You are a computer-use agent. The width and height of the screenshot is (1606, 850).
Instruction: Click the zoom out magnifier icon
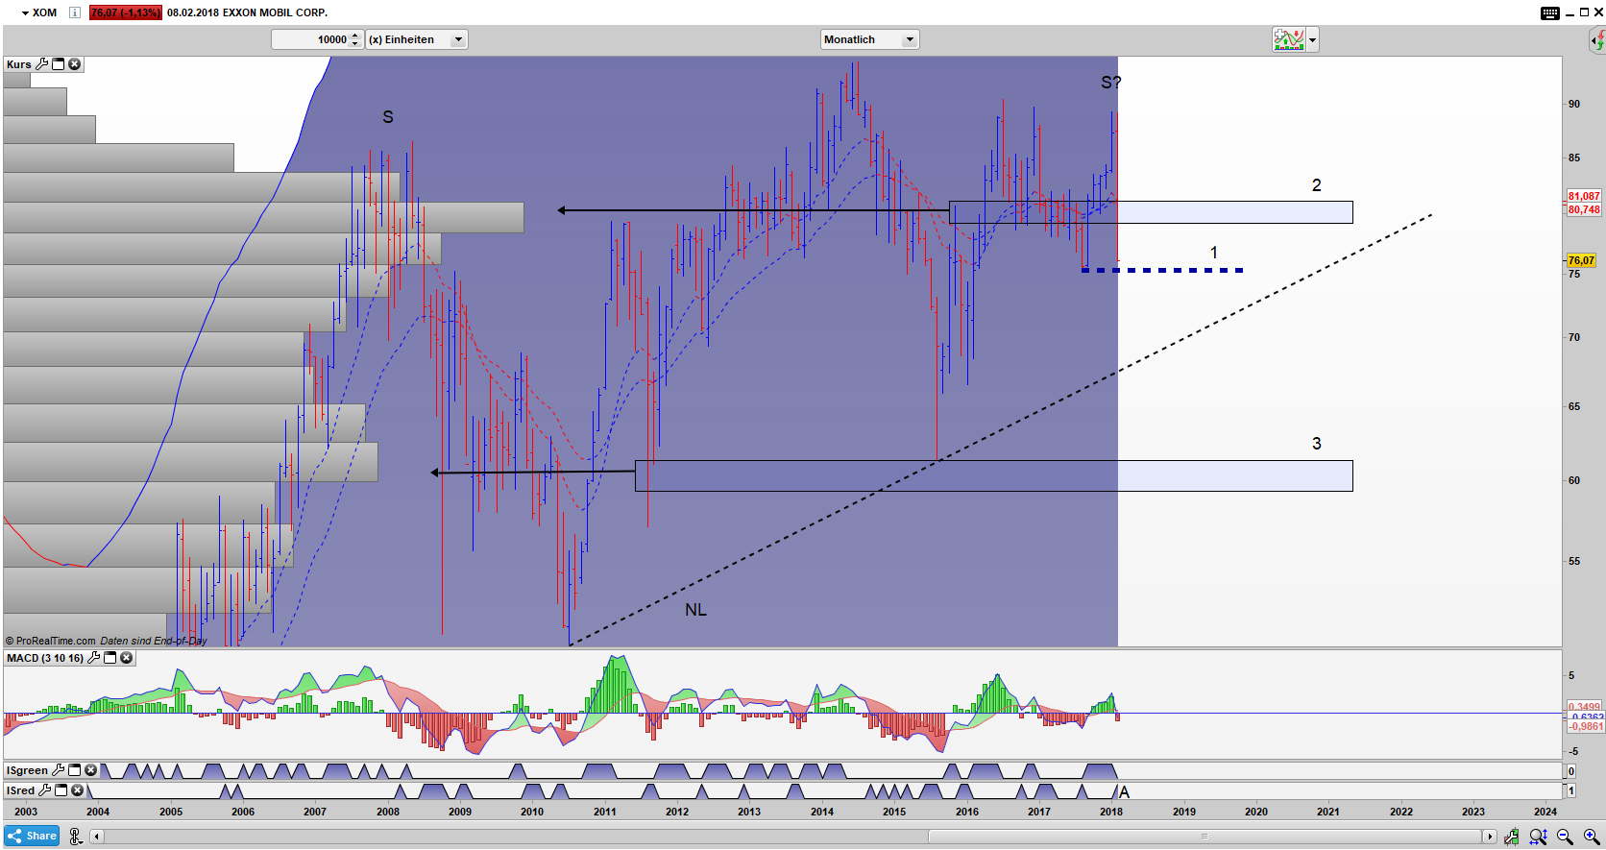pyautogui.click(x=1565, y=837)
